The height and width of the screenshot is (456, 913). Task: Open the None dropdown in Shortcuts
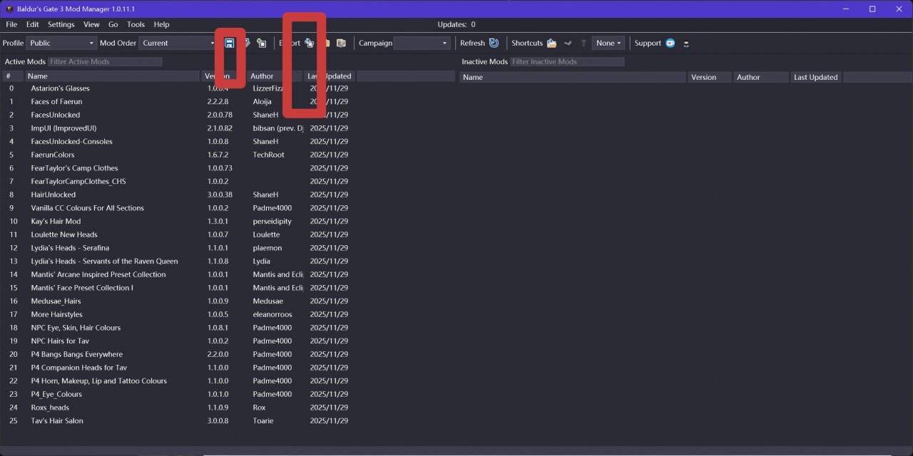(x=608, y=43)
